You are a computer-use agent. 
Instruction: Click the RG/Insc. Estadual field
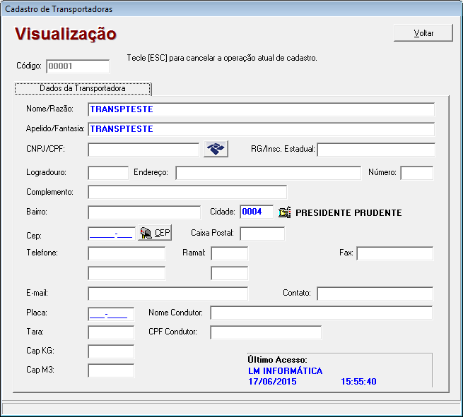coord(376,150)
